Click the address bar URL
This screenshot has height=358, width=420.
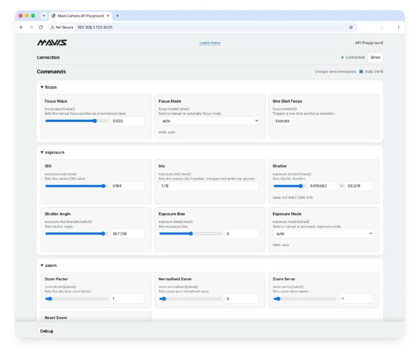pos(95,27)
